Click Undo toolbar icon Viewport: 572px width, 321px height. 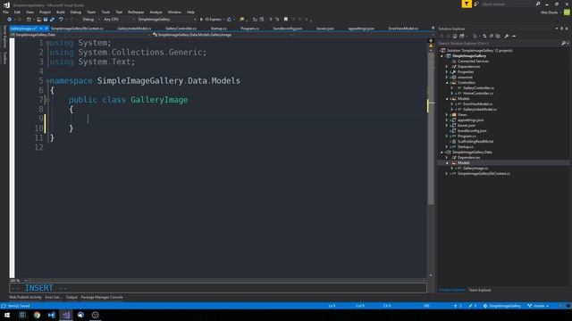61,20
